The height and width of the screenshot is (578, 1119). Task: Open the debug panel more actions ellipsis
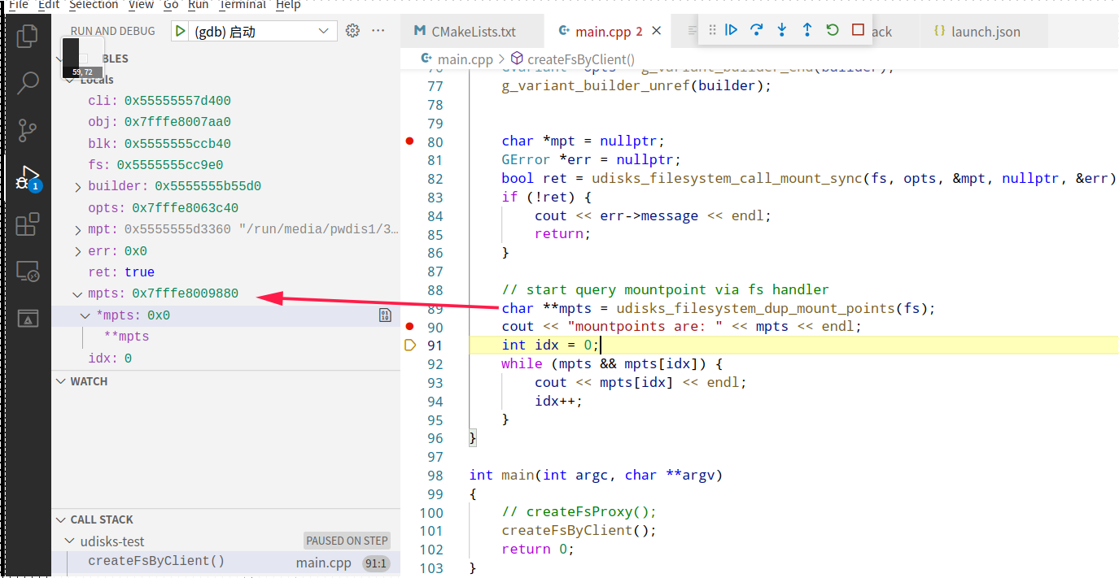pos(378,31)
